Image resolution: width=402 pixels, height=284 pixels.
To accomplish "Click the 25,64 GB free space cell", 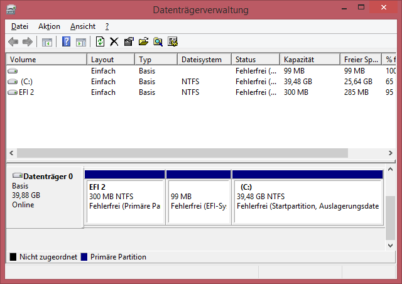I will 358,82.
